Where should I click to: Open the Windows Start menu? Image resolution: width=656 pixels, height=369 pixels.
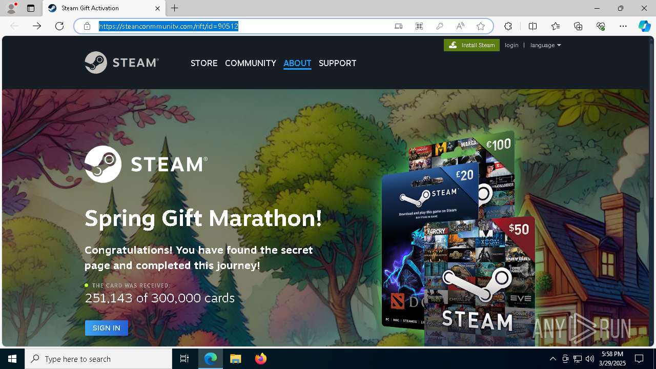point(12,359)
